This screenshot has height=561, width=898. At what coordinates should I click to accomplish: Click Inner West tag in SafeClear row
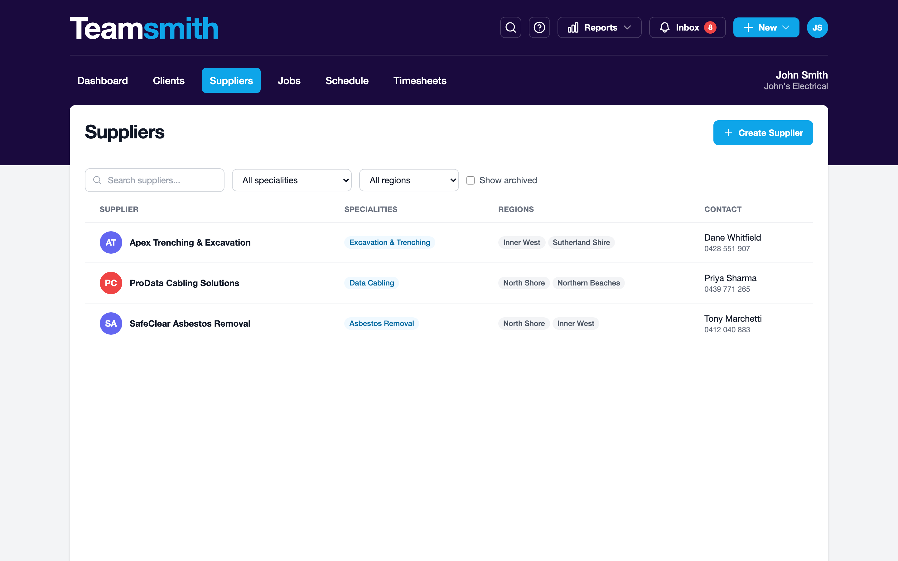(x=576, y=324)
